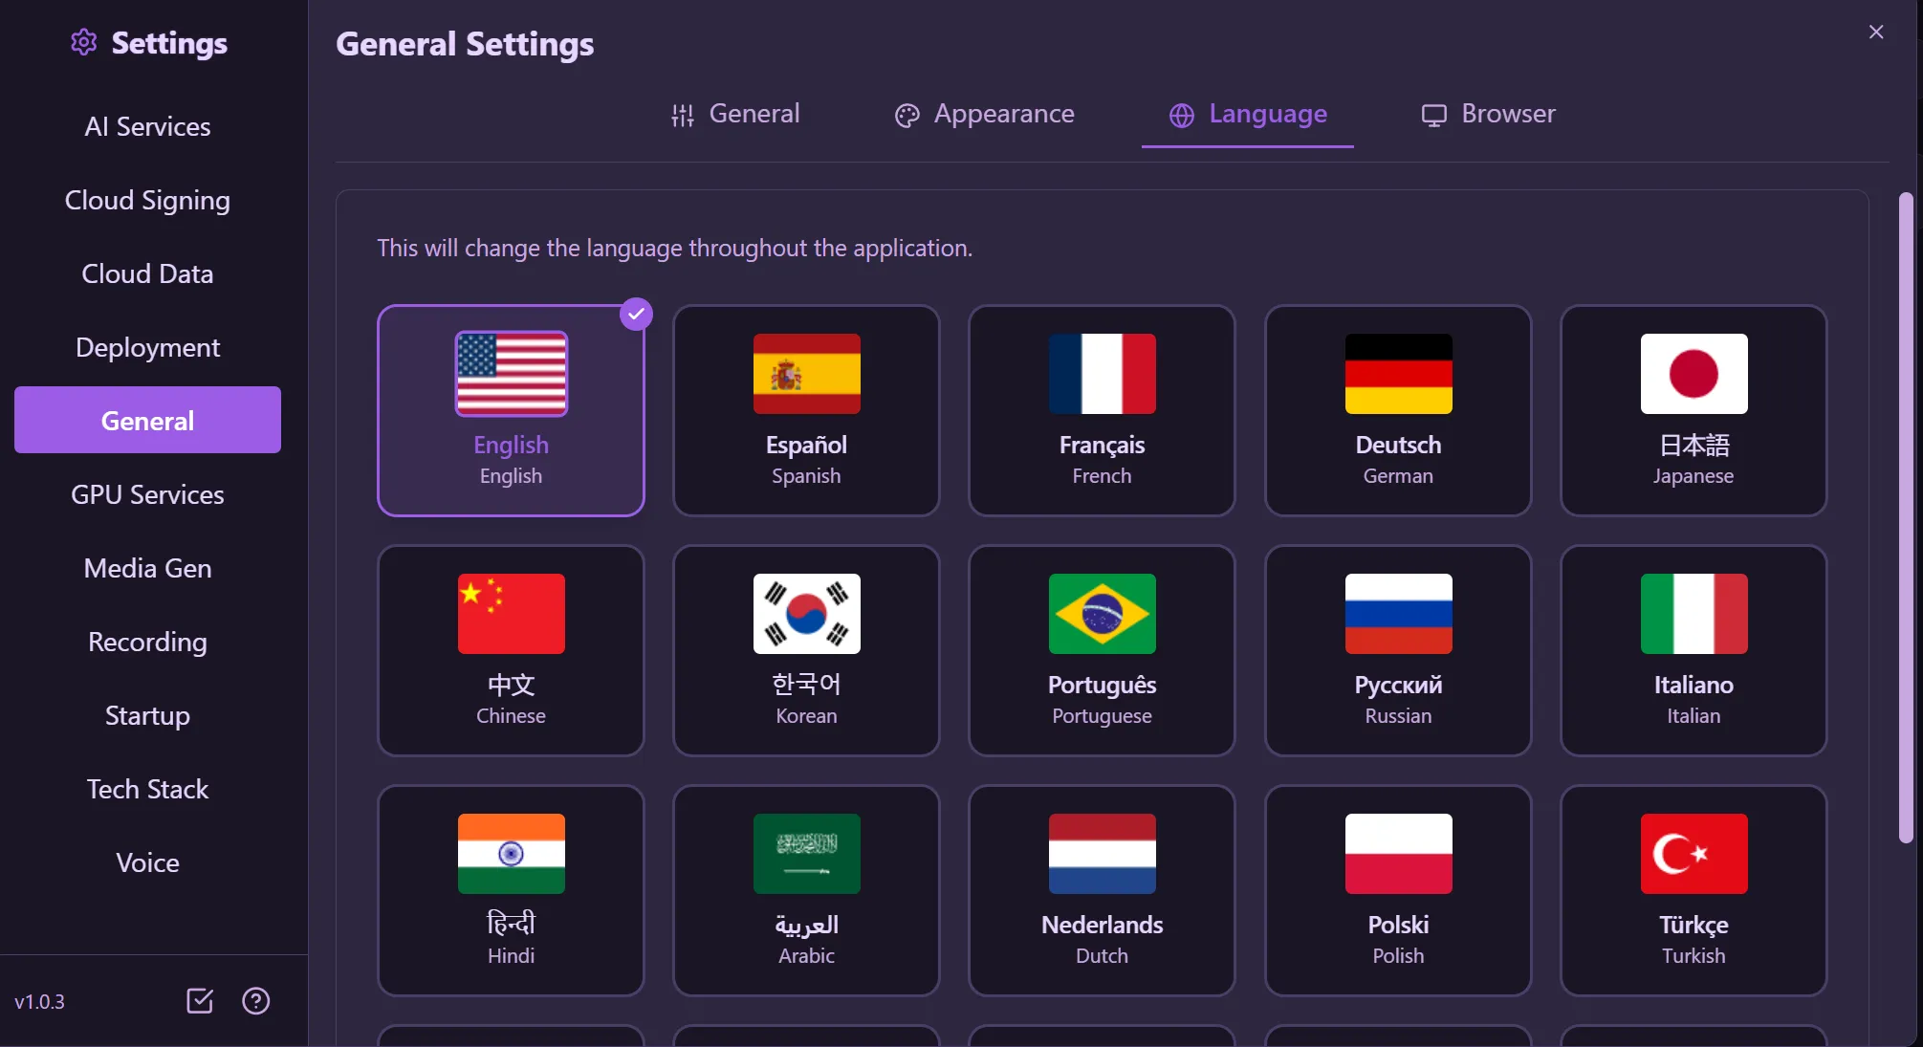Click the India flag

[x=512, y=854]
